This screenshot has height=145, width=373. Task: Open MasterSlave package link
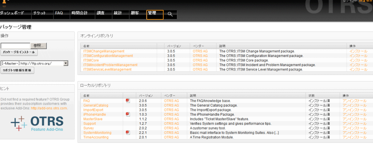tap(93, 119)
